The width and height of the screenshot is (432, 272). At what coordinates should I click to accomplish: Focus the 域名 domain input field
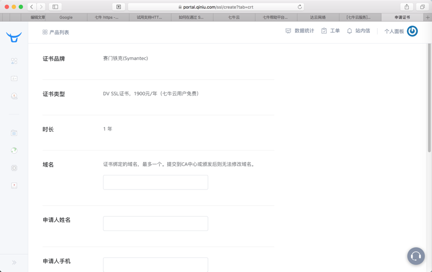click(x=156, y=182)
